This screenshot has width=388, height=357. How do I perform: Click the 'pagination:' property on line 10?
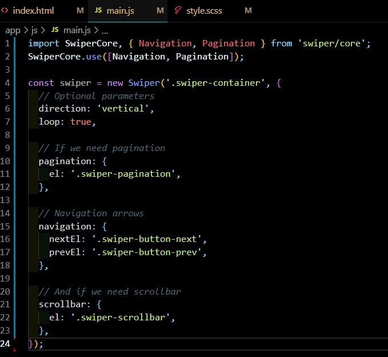coord(67,161)
